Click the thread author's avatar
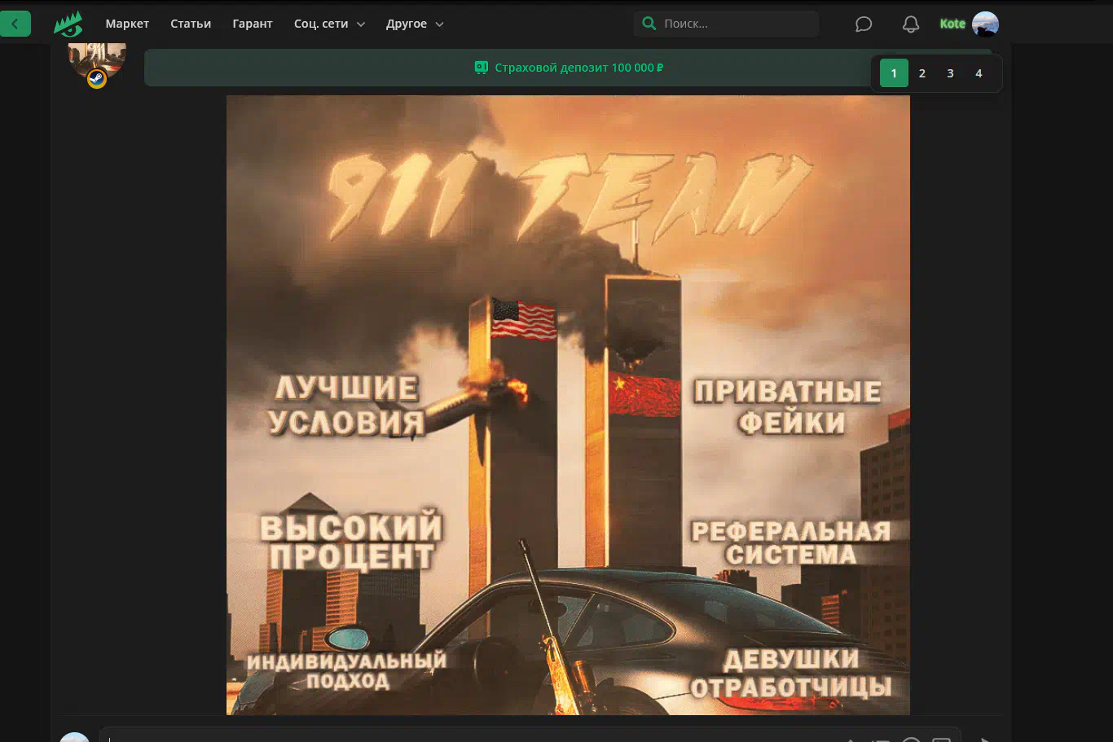 (97, 61)
